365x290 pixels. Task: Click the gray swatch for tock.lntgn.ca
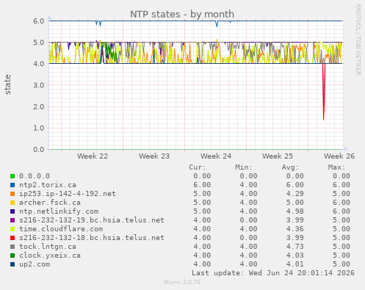(12, 247)
